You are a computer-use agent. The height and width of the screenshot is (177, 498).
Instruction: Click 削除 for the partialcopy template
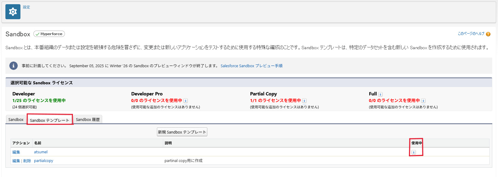tap(27, 161)
